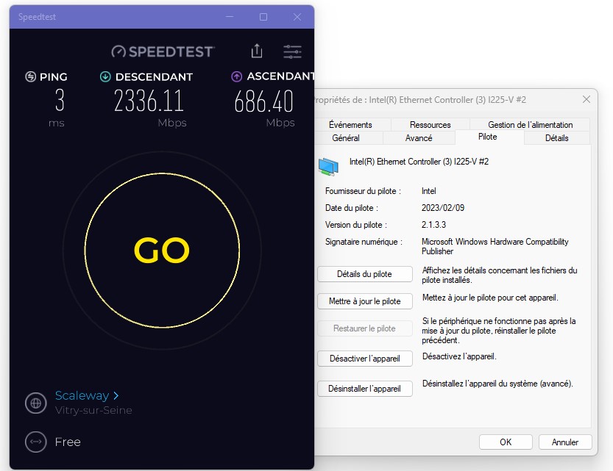Screen dimensions: 613x471
Task: Close the Ethernet Controller properties dialog
Action: [x=586, y=99]
